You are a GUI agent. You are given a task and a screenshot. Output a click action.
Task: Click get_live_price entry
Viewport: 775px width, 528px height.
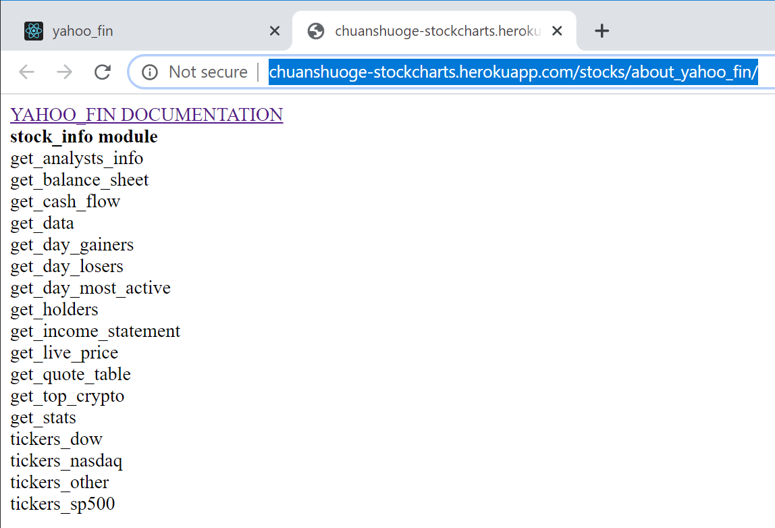tap(64, 353)
